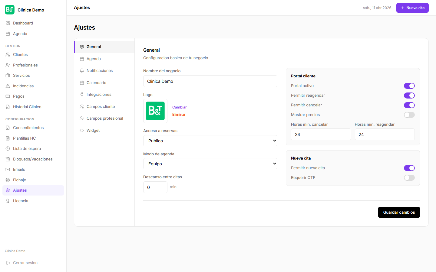The height and width of the screenshot is (272, 436).
Task: Click the Cambiar logo link
Action: coord(180,107)
